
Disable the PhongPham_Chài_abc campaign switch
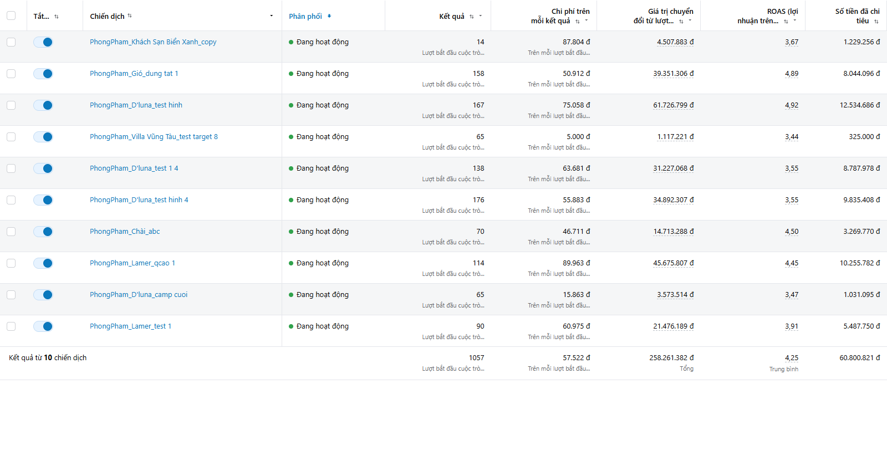[x=43, y=232]
